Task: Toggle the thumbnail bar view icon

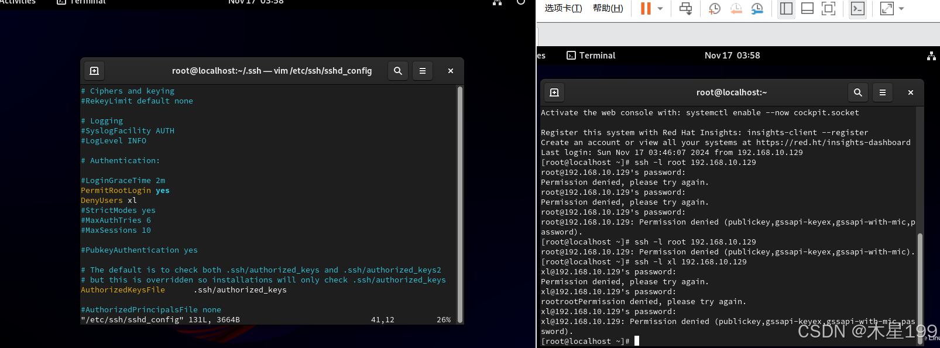Action: click(x=807, y=8)
